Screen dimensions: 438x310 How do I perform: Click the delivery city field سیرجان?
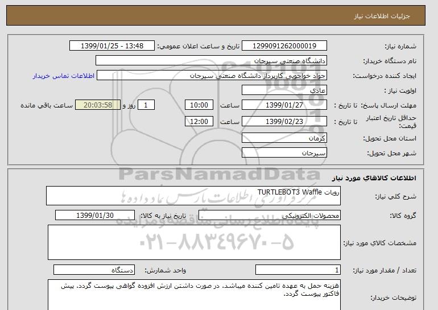pyautogui.click(x=284, y=153)
